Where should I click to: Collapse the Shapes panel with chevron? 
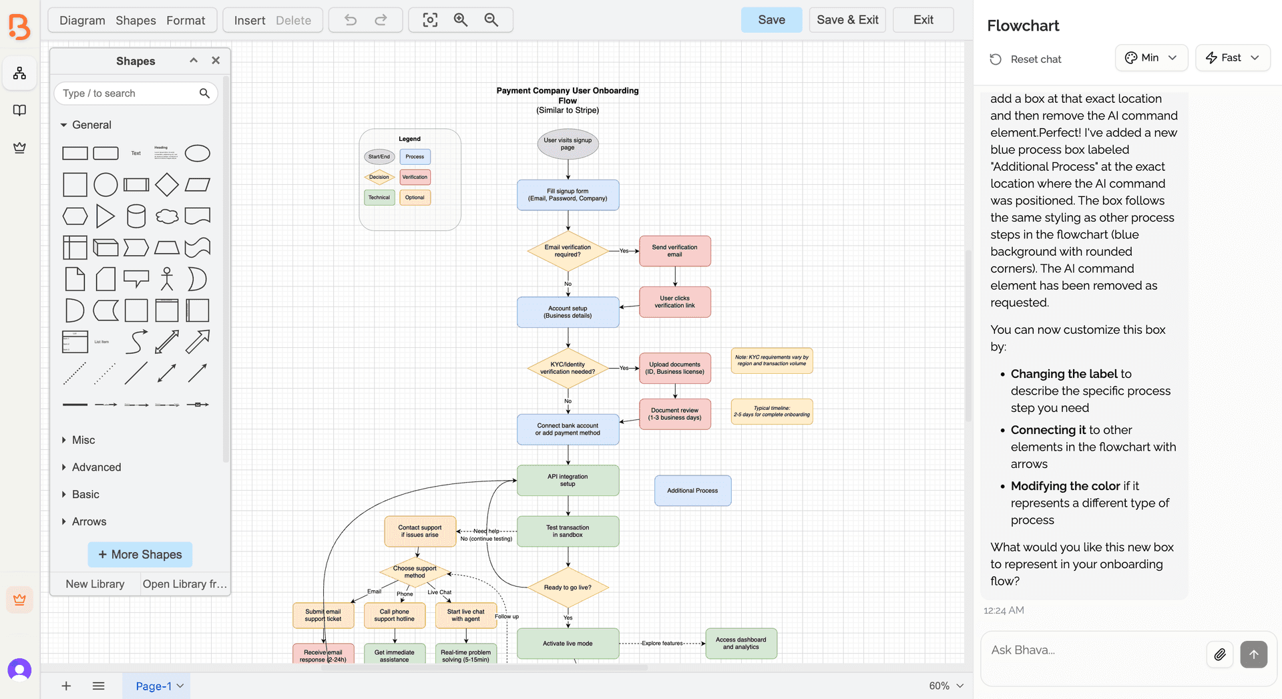coord(194,60)
